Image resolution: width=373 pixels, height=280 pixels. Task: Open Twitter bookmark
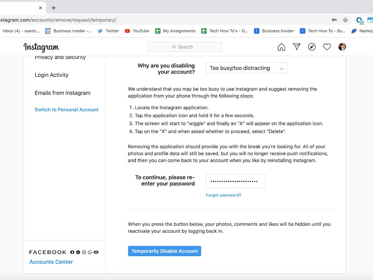point(108,31)
